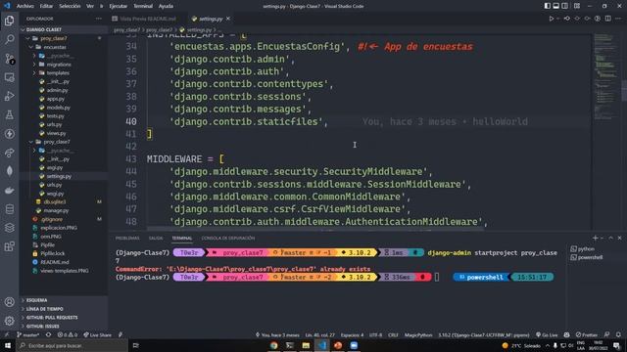
Task: Click UTF-8 encoding in status bar
Action: pyautogui.click(x=375, y=334)
